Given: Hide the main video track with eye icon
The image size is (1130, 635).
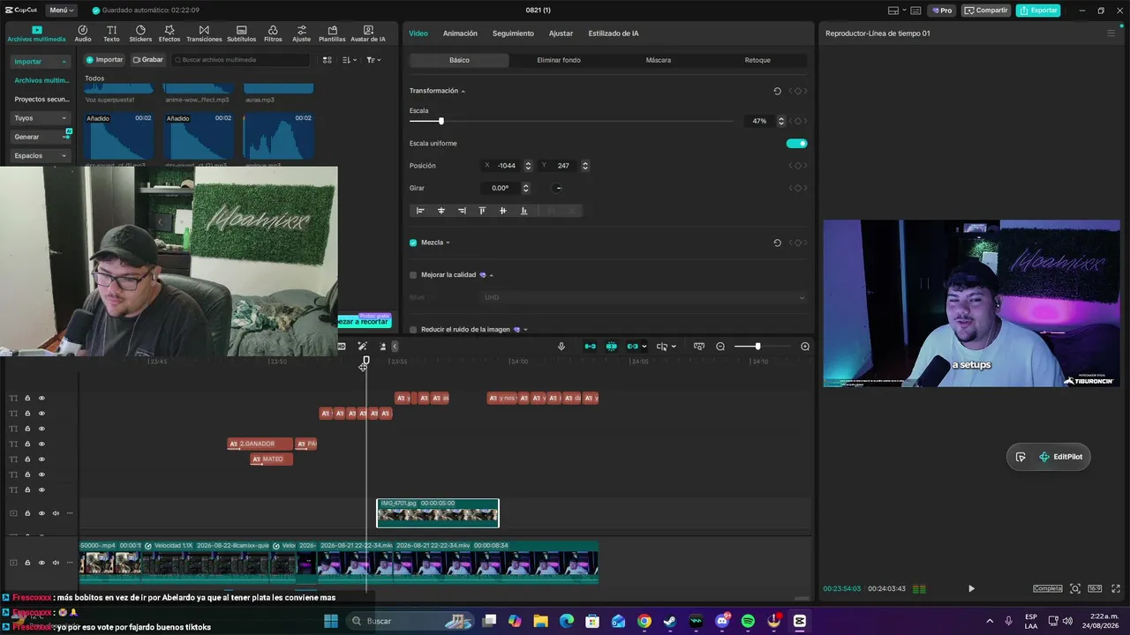Looking at the screenshot, I should click(41, 563).
